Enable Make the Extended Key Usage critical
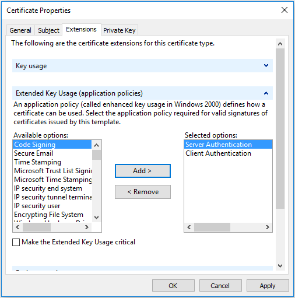 (16, 242)
